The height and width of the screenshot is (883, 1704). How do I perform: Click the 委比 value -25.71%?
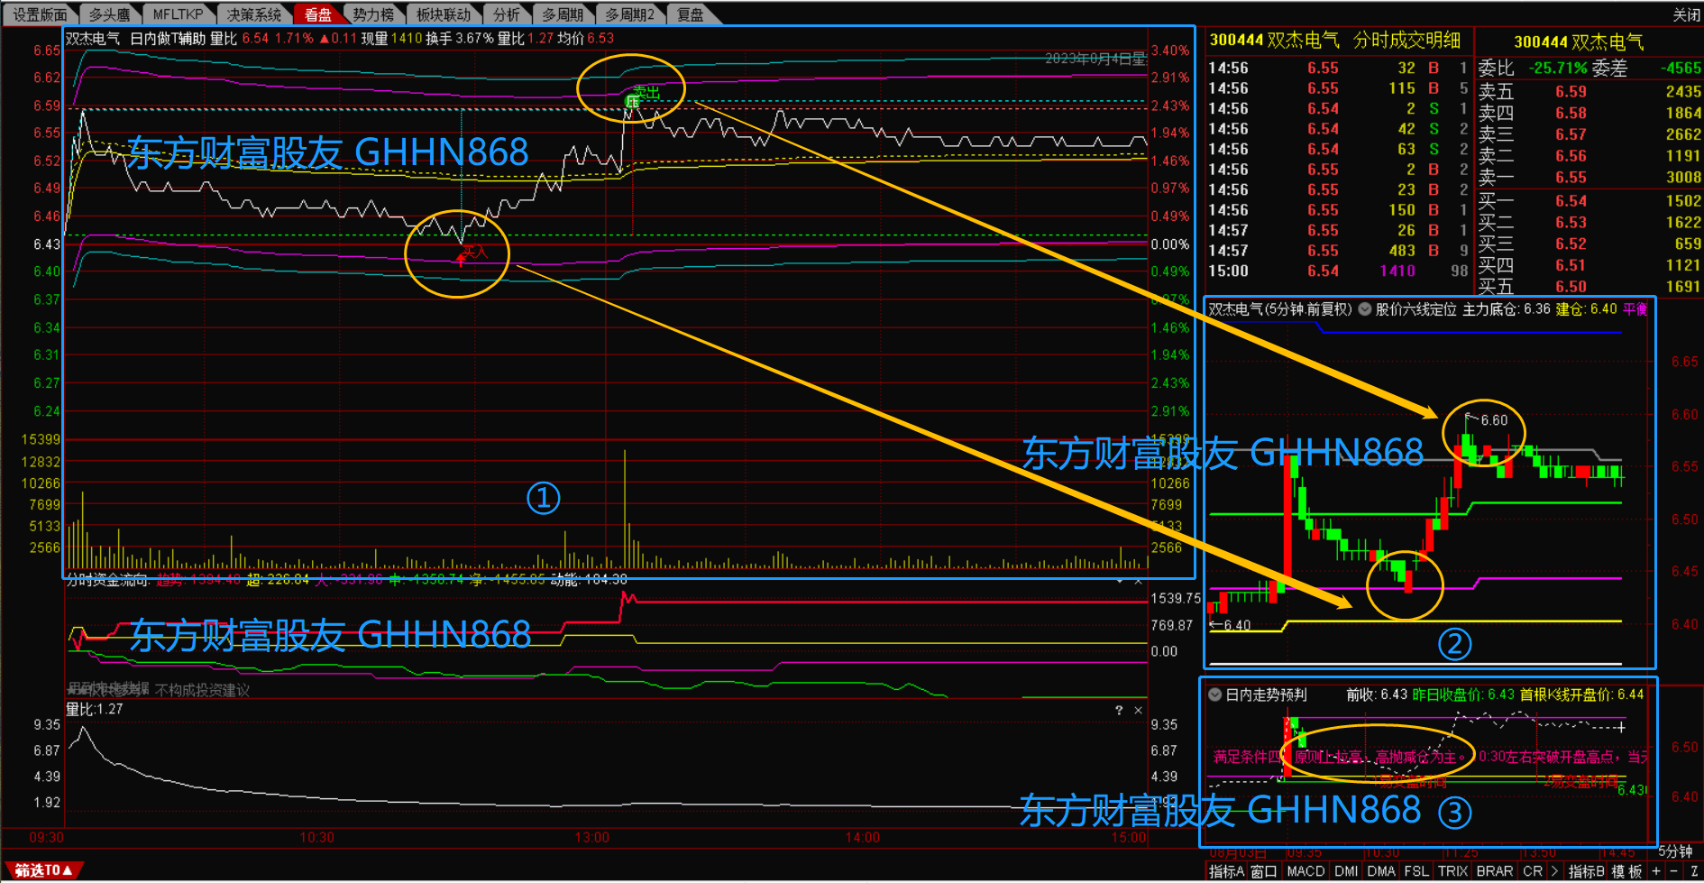[x=1558, y=69]
